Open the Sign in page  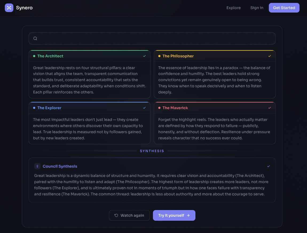coord(257,8)
